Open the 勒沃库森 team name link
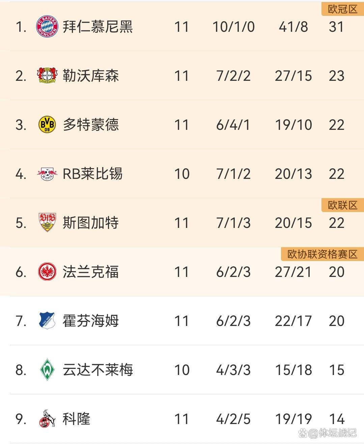This screenshot has width=364, height=446. click(90, 76)
